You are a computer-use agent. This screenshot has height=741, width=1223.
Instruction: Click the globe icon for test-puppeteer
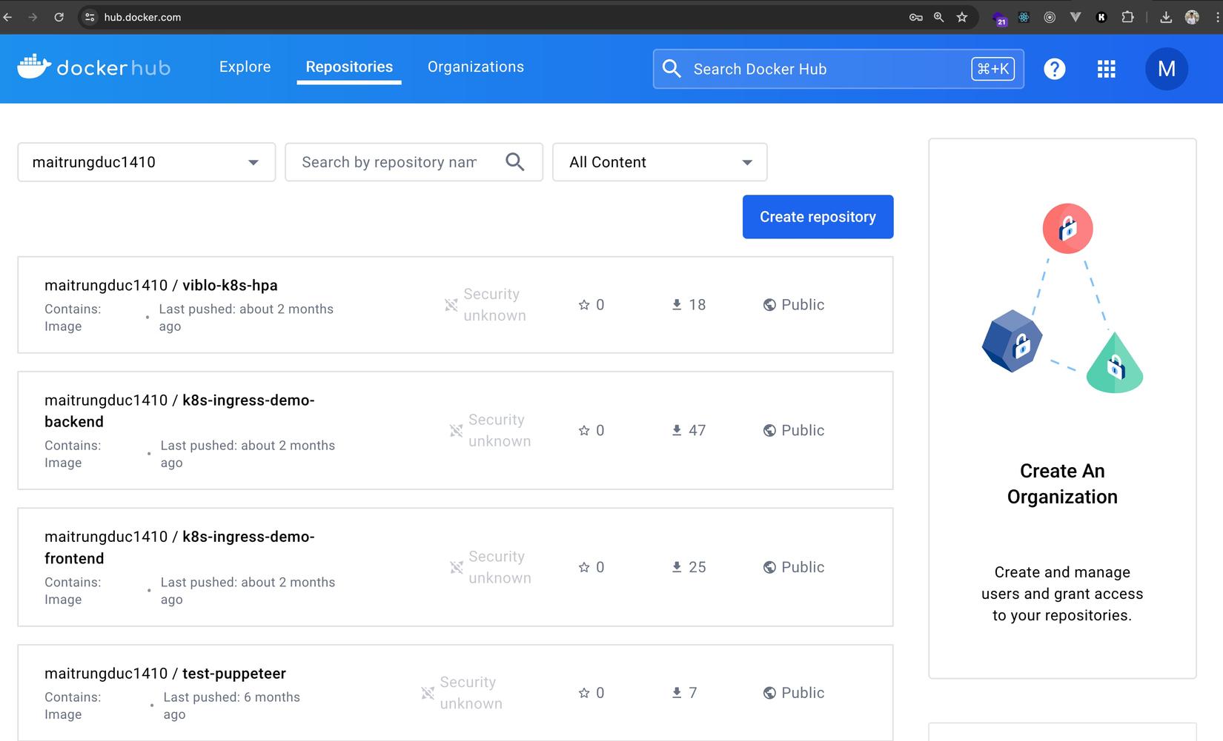point(769,693)
